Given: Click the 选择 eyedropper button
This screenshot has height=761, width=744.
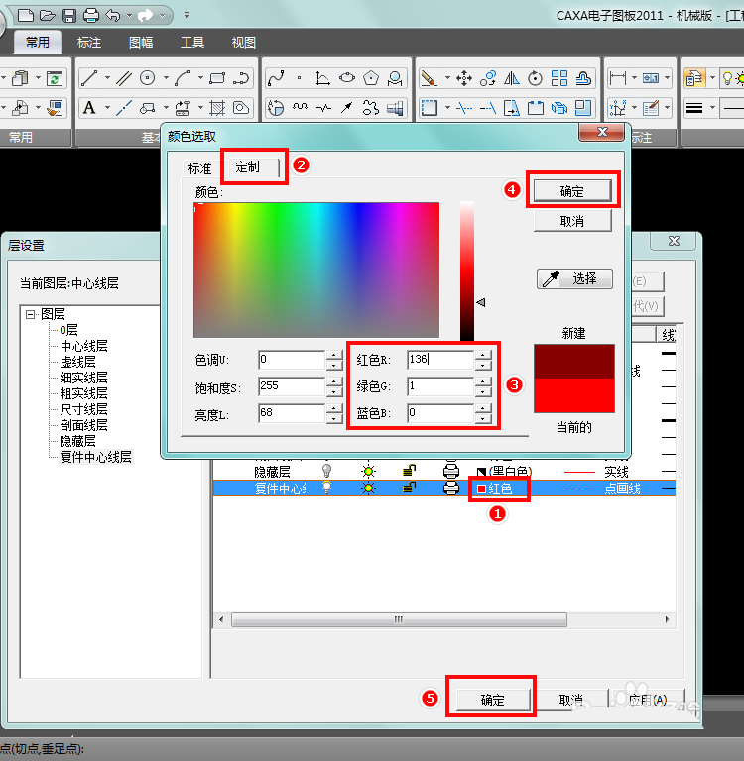Looking at the screenshot, I should tap(574, 279).
